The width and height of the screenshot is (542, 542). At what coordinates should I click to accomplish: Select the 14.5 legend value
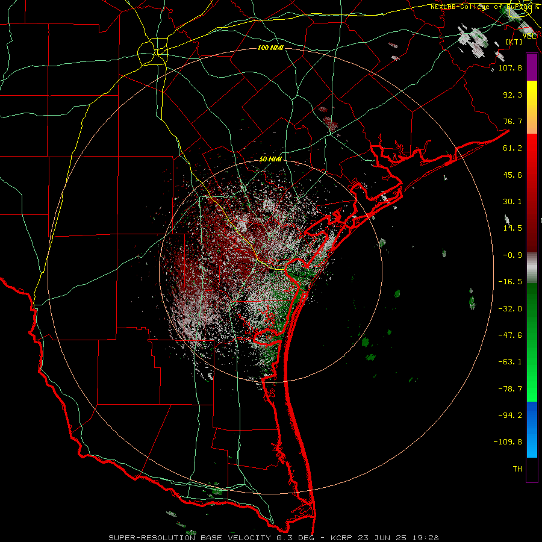point(512,228)
